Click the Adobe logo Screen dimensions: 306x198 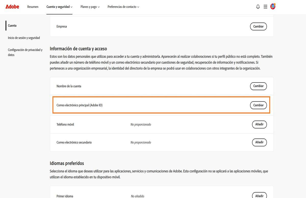pos(12,7)
